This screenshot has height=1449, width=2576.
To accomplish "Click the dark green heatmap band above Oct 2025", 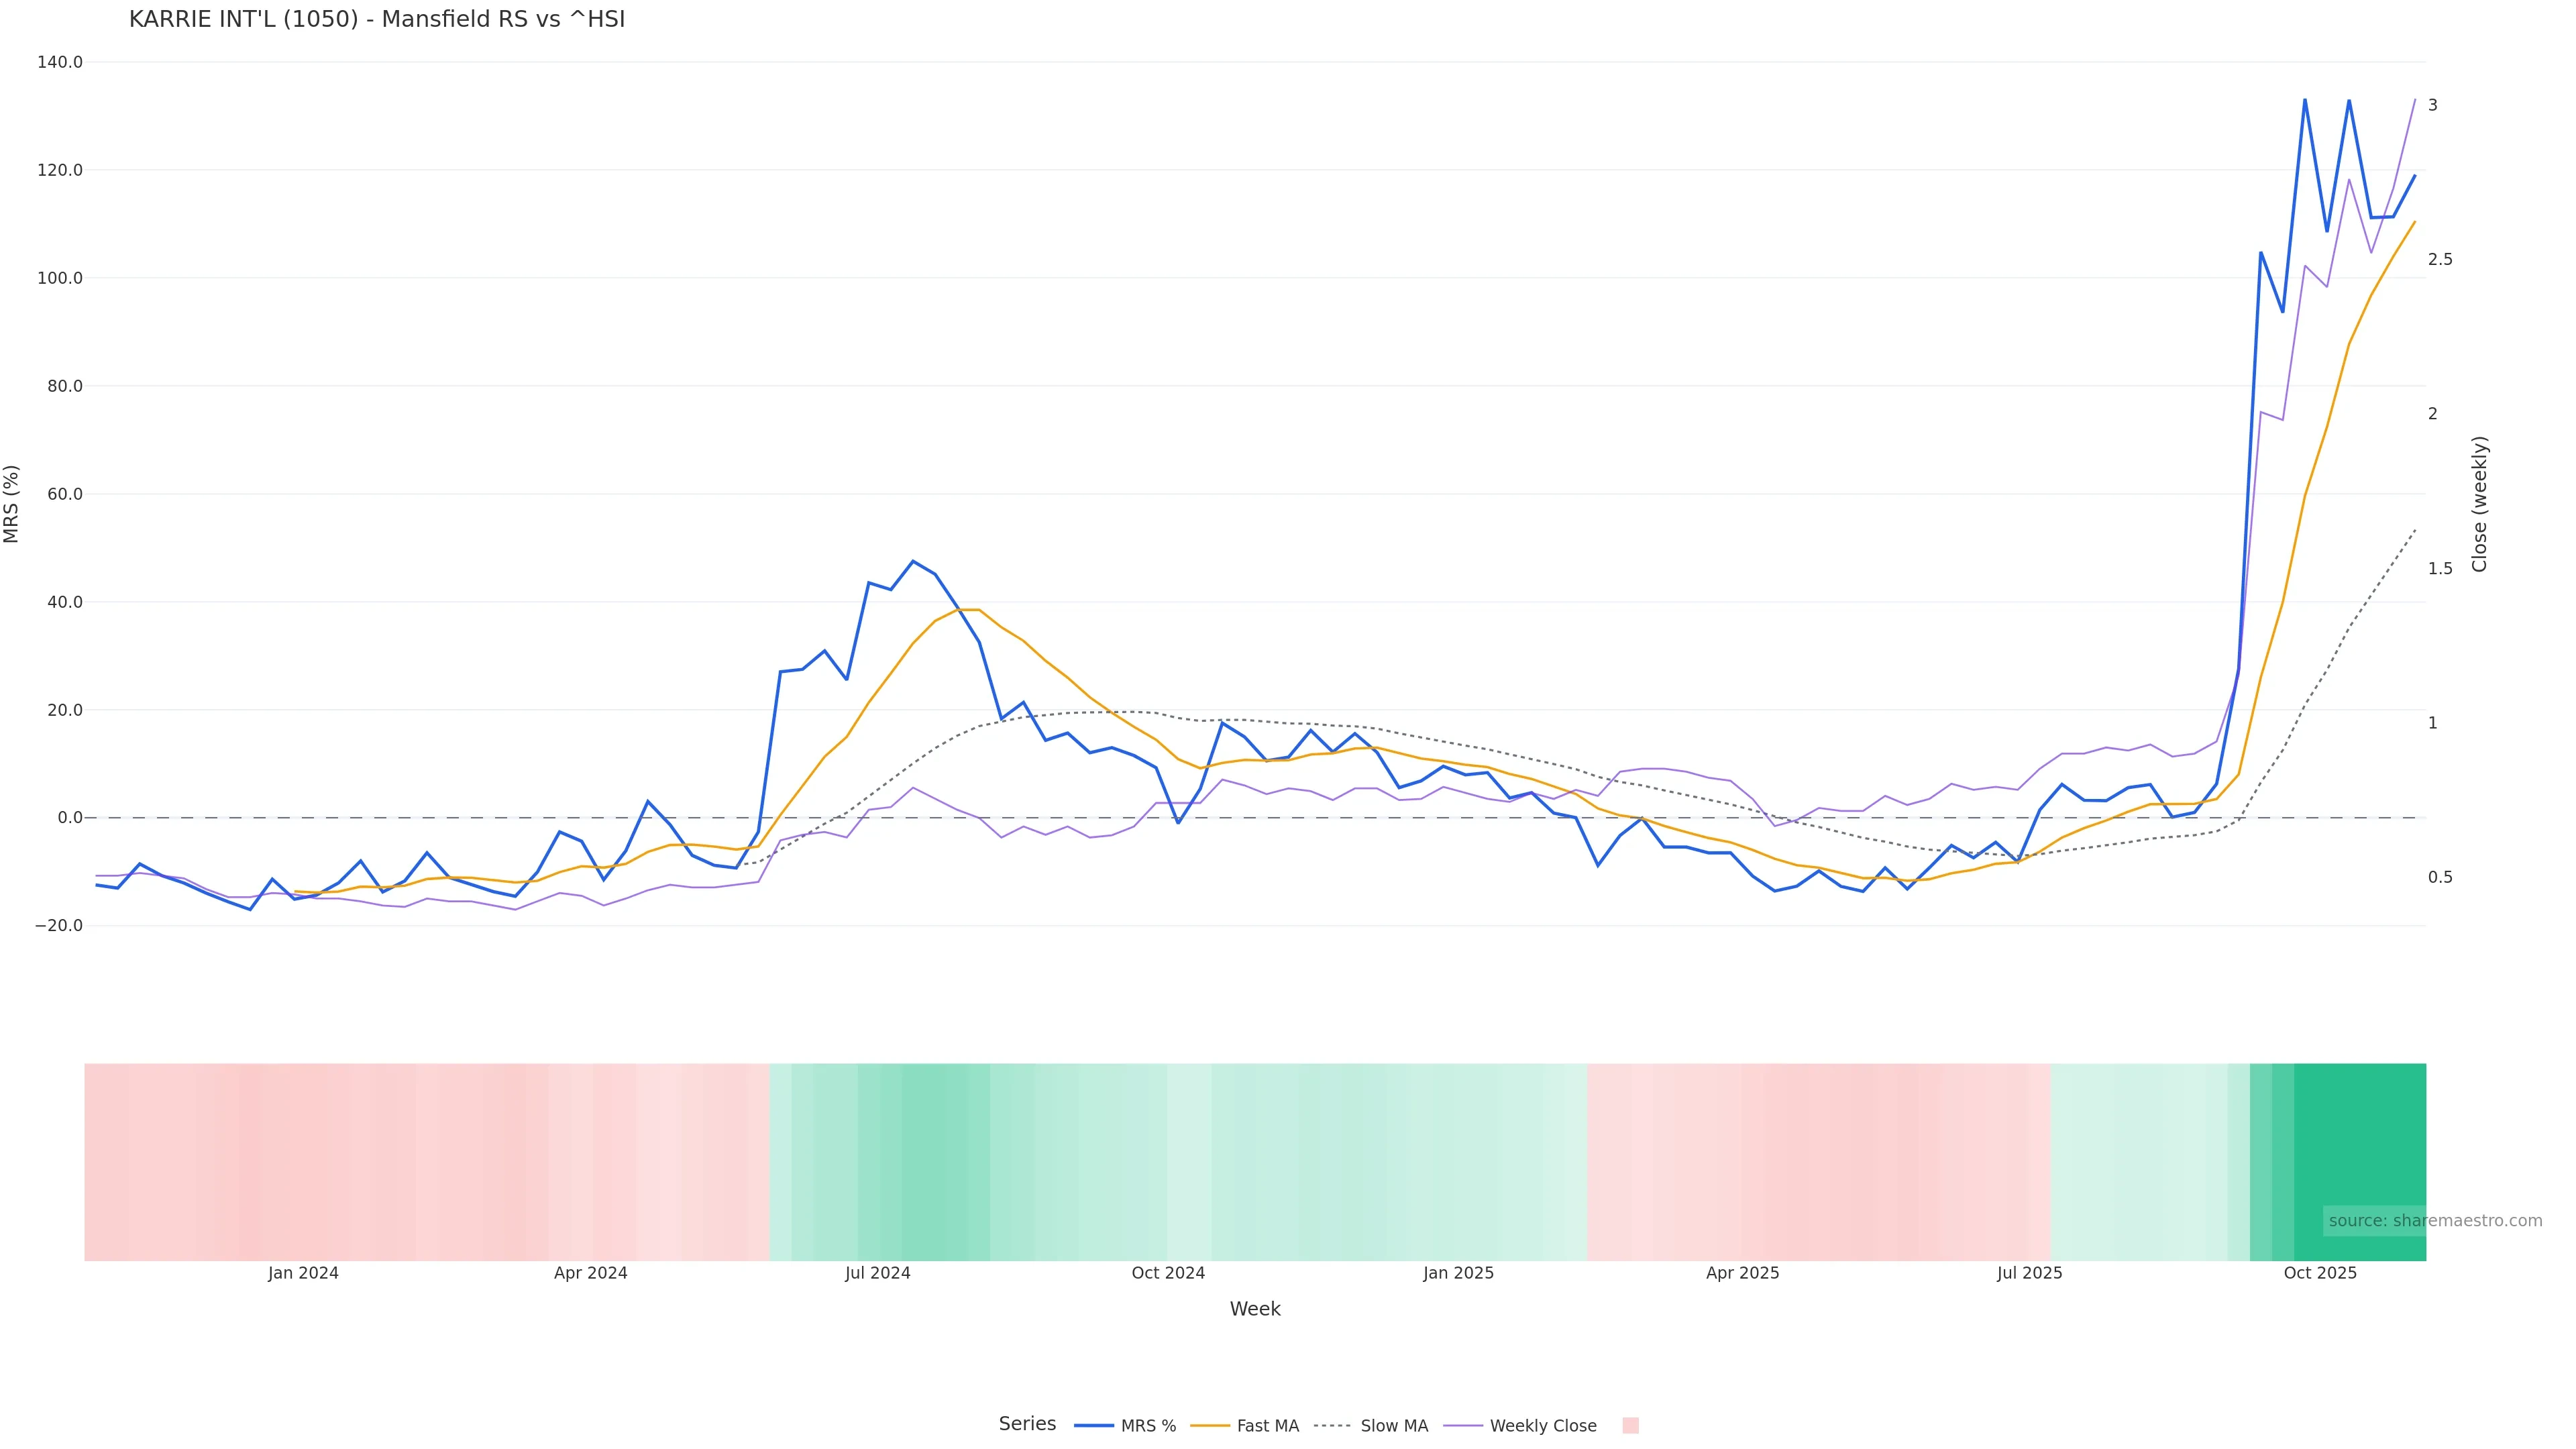I will click(2360, 1160).
